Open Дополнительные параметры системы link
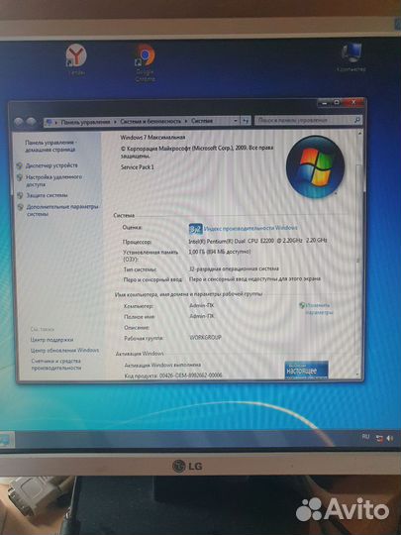This screenshot has height=535, width=401. [x=62, y=210]
